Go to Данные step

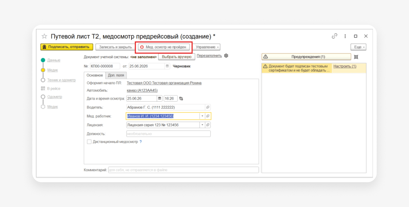54,60
